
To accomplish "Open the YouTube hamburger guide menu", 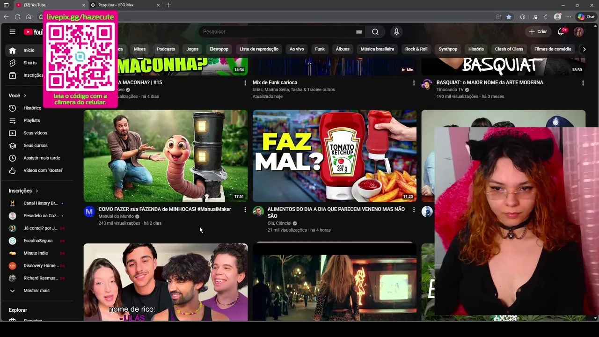I will [13, 32].
